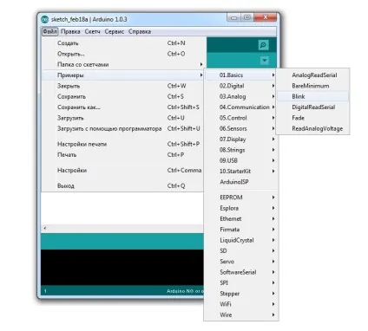This screenshot has width=368, height=331.
Task: Open the Сервис menu
Action: coord(115,31)
